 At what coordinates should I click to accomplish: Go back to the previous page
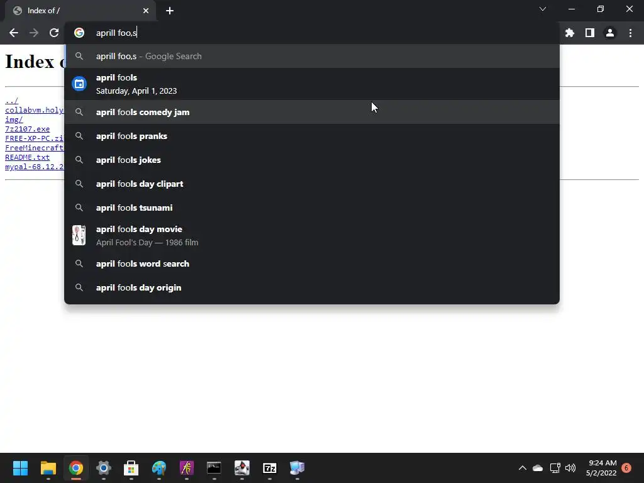tap(14, 33)
